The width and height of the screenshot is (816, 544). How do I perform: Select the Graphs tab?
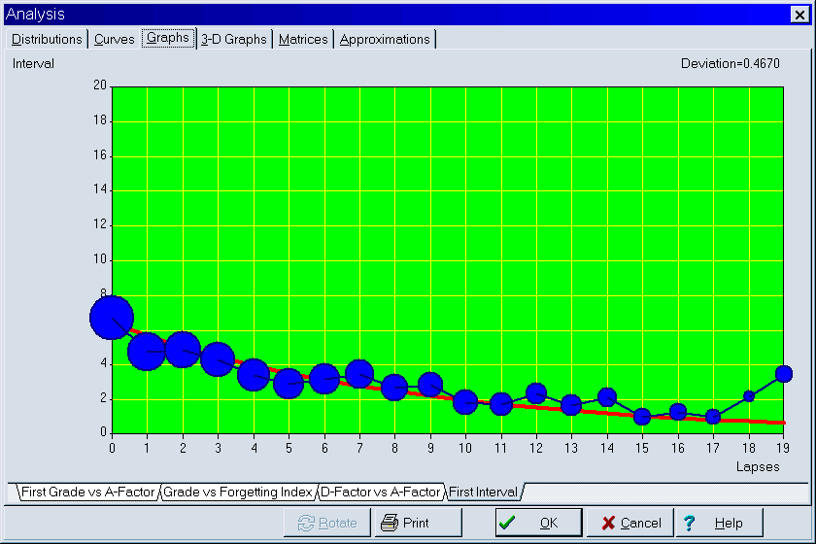(168, 38)
